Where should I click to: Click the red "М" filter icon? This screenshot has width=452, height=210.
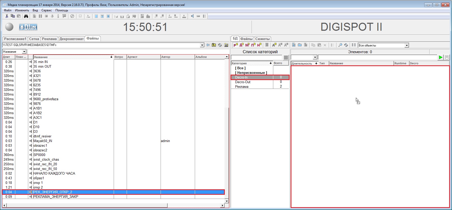(x=247, y=45)
